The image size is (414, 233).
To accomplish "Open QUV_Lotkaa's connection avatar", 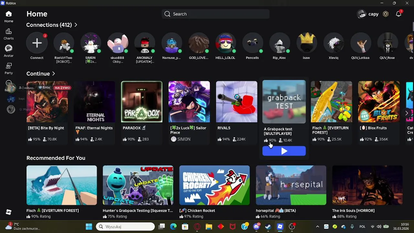I will 360,43.
